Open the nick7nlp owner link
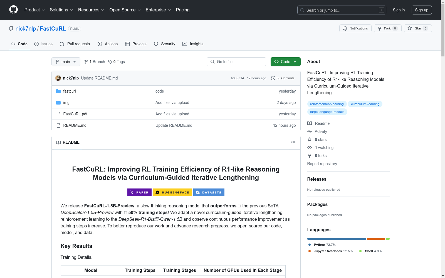The height and width of the screenshot is (278, 445). [26, 29]
